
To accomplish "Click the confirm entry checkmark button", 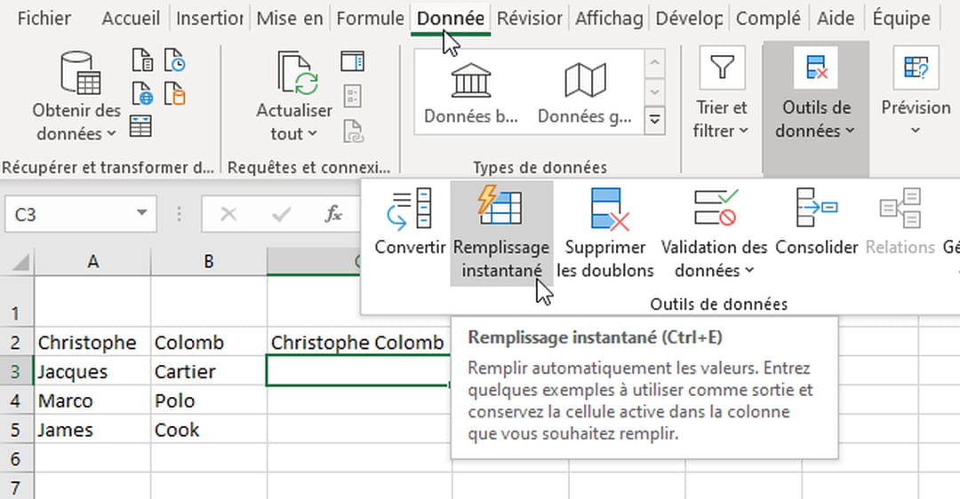I will click(281, 214).
